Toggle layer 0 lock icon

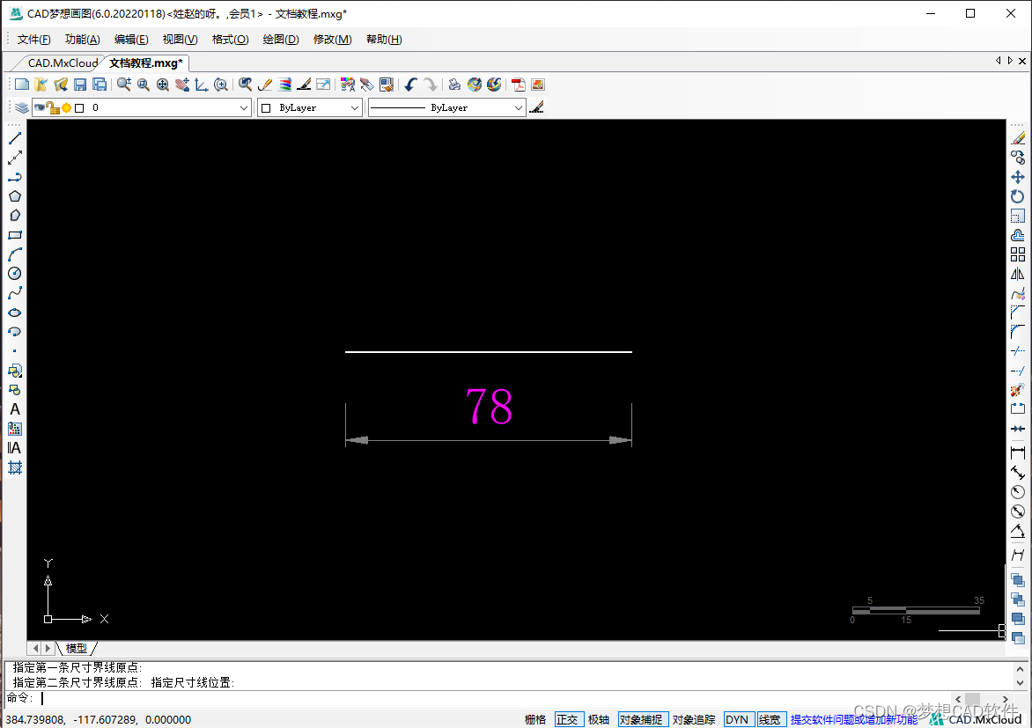click(x=53, y=107)
